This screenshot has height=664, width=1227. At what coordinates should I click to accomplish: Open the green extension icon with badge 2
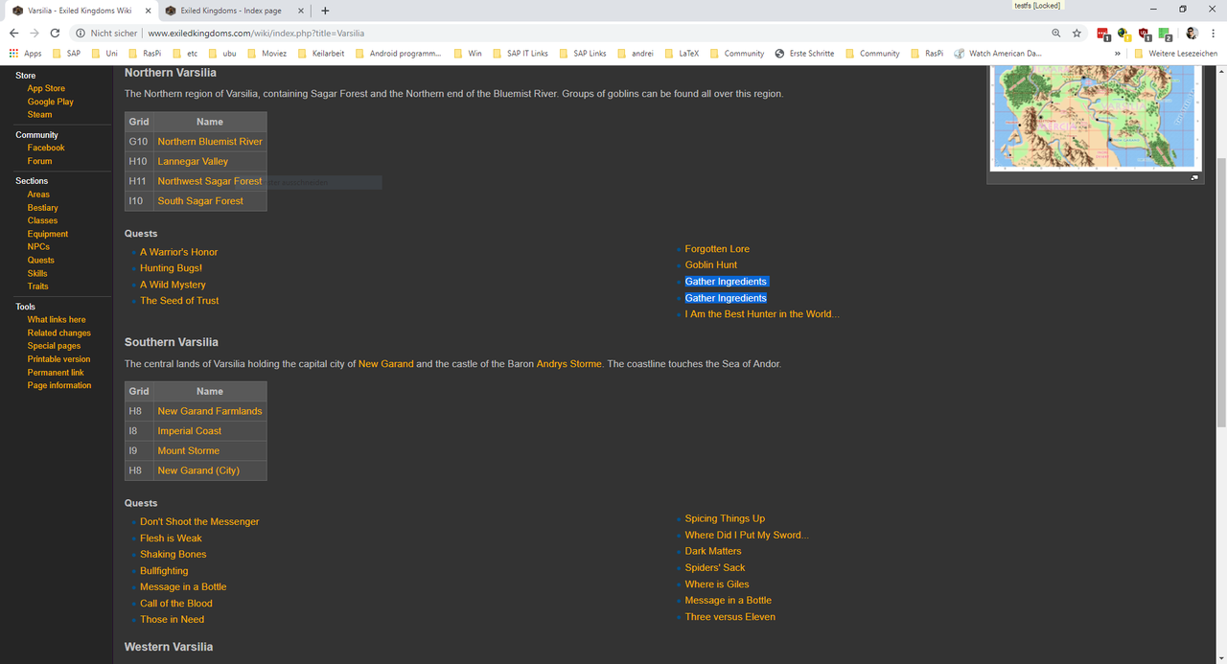(1165, 34)
